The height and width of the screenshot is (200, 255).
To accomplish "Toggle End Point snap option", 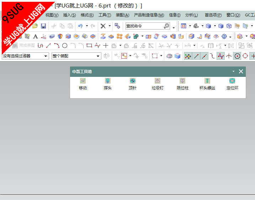I will 196,56.
